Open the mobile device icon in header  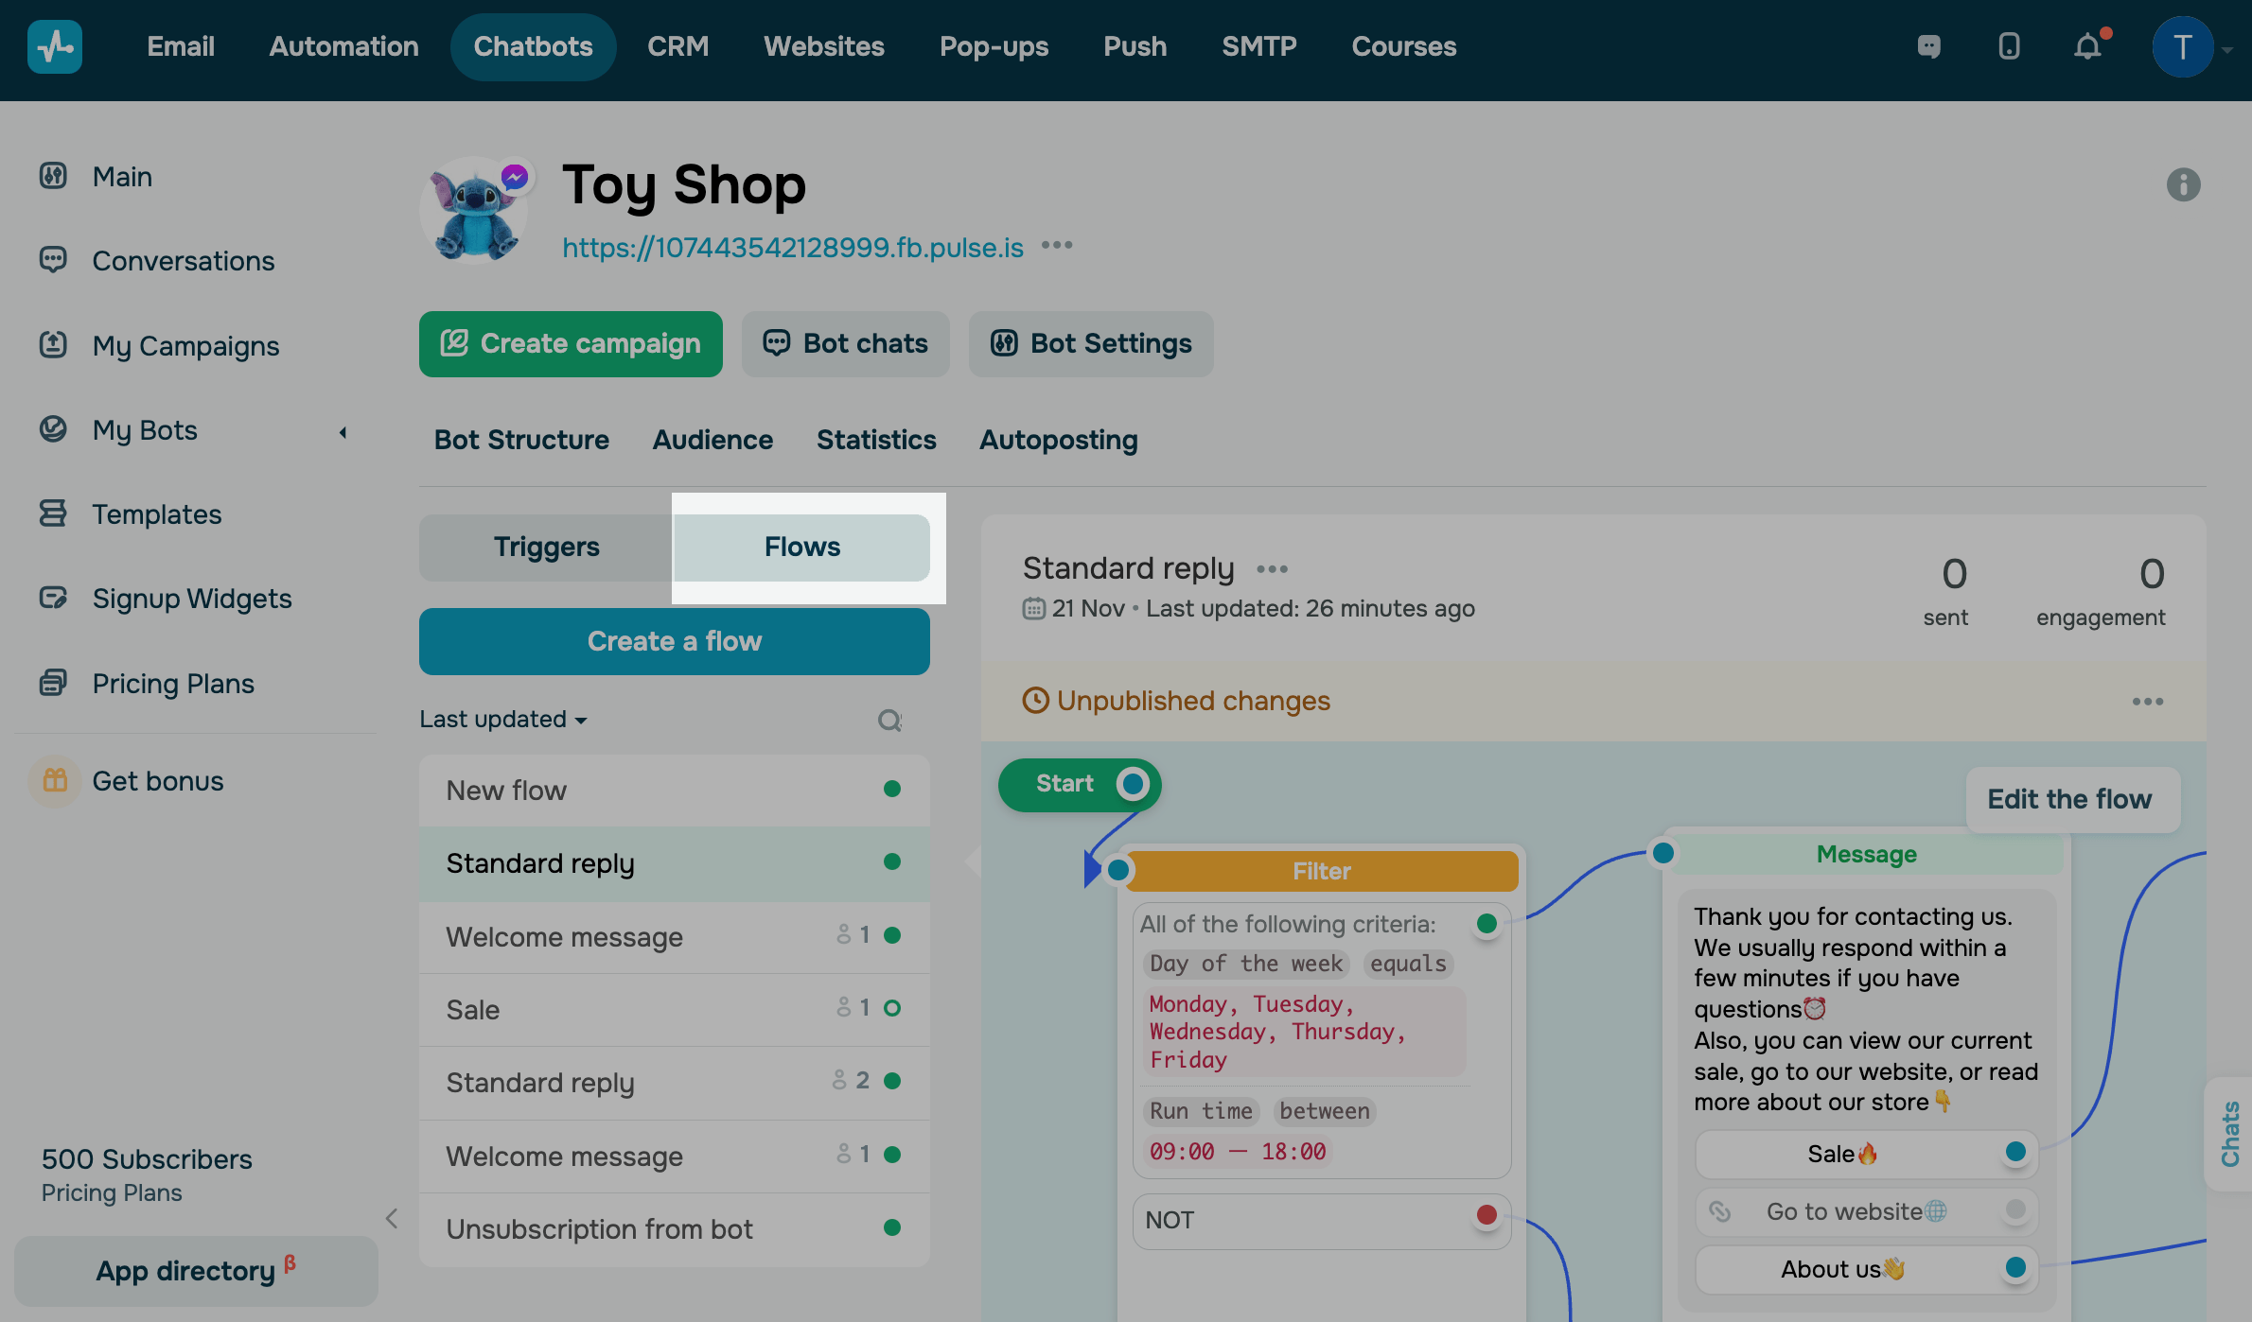pyautogui.click(x=2009, y=46)
